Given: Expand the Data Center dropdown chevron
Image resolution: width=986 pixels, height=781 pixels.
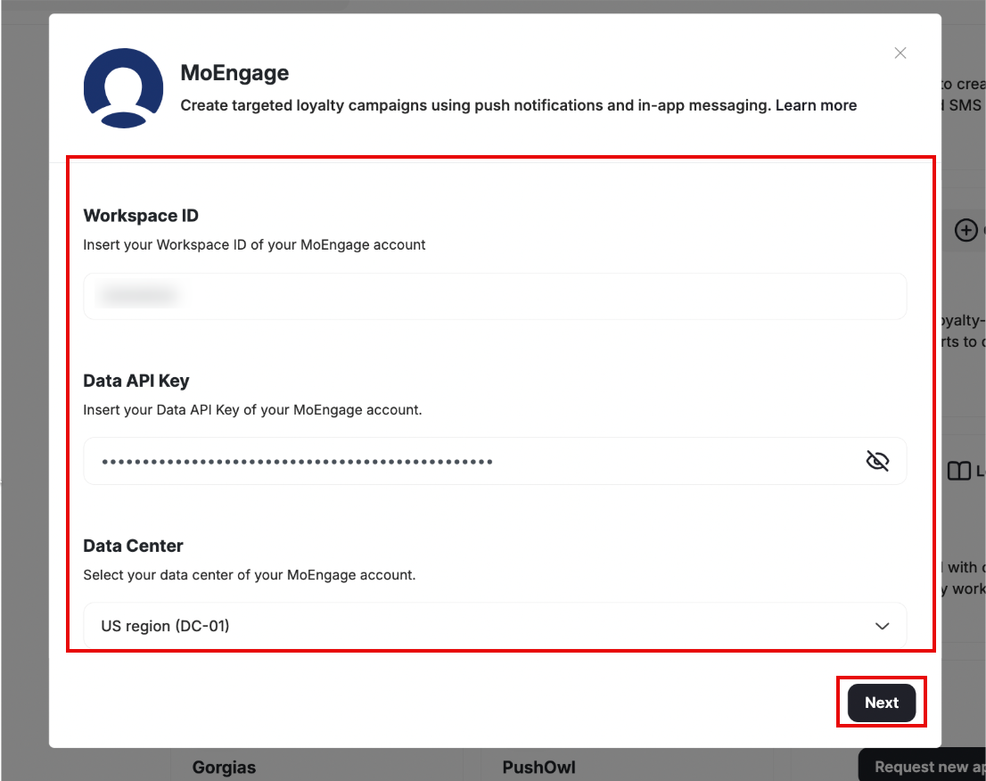Looking at the screenshot, I should (882, 626).
